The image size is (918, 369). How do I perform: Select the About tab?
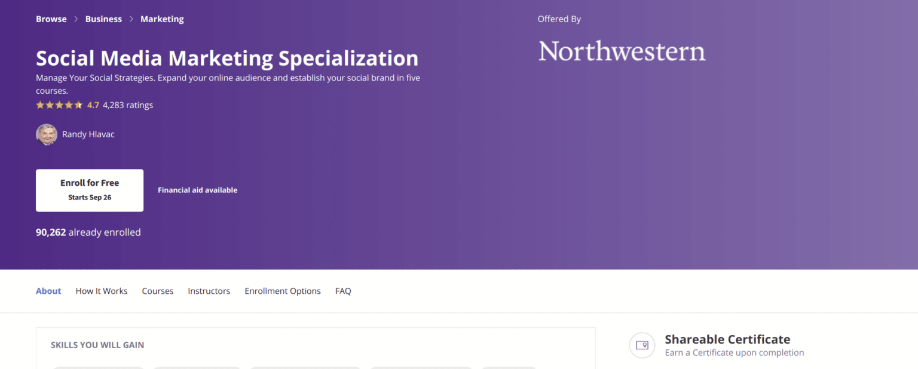[48, 291]
